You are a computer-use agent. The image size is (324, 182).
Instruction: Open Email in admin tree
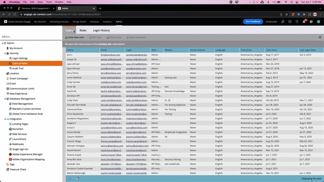pyautogui.click(x=11, y=84)
